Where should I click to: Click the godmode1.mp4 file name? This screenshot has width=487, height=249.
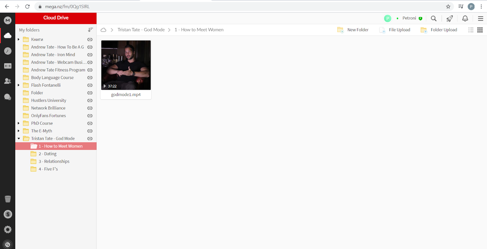click(x=126, y=95)
